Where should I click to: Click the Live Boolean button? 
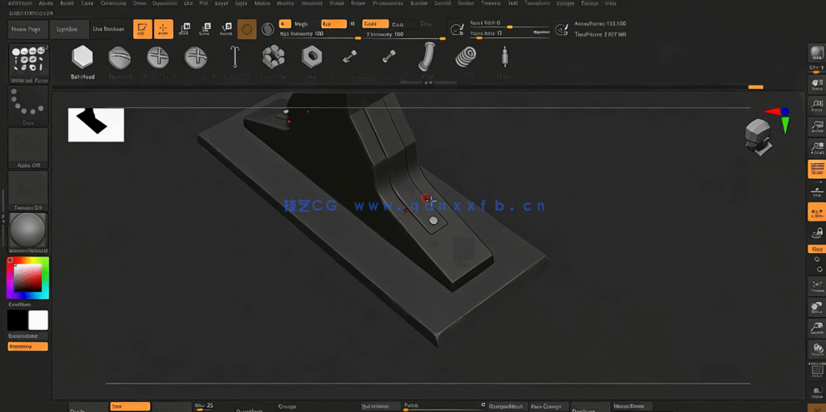click(109, 29)
